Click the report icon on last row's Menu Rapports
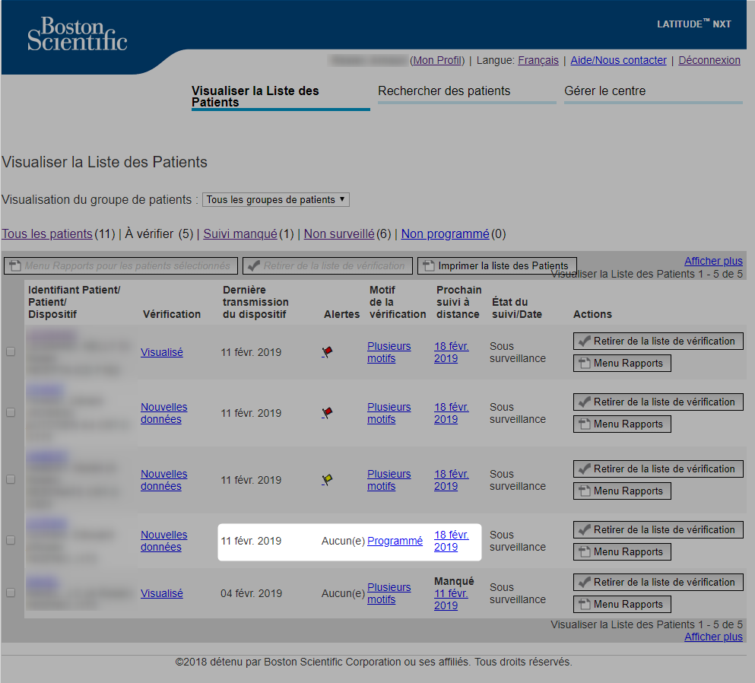 click(584, 604)
